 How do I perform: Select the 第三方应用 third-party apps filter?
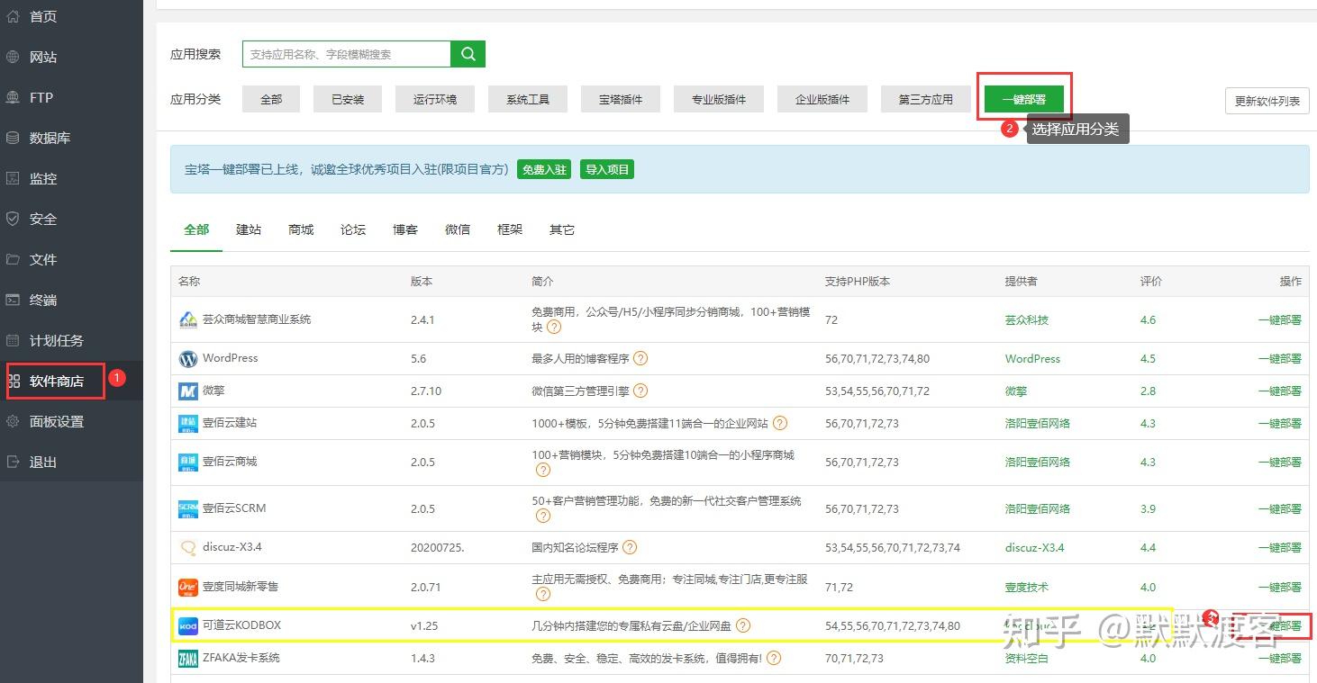pyautogui.click(x=925, y=99)
